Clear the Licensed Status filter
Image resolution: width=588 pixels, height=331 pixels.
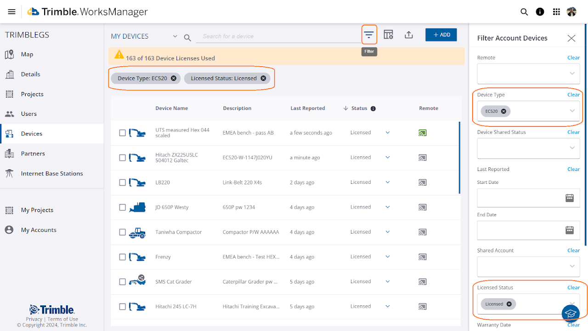(x=573, y=287)
